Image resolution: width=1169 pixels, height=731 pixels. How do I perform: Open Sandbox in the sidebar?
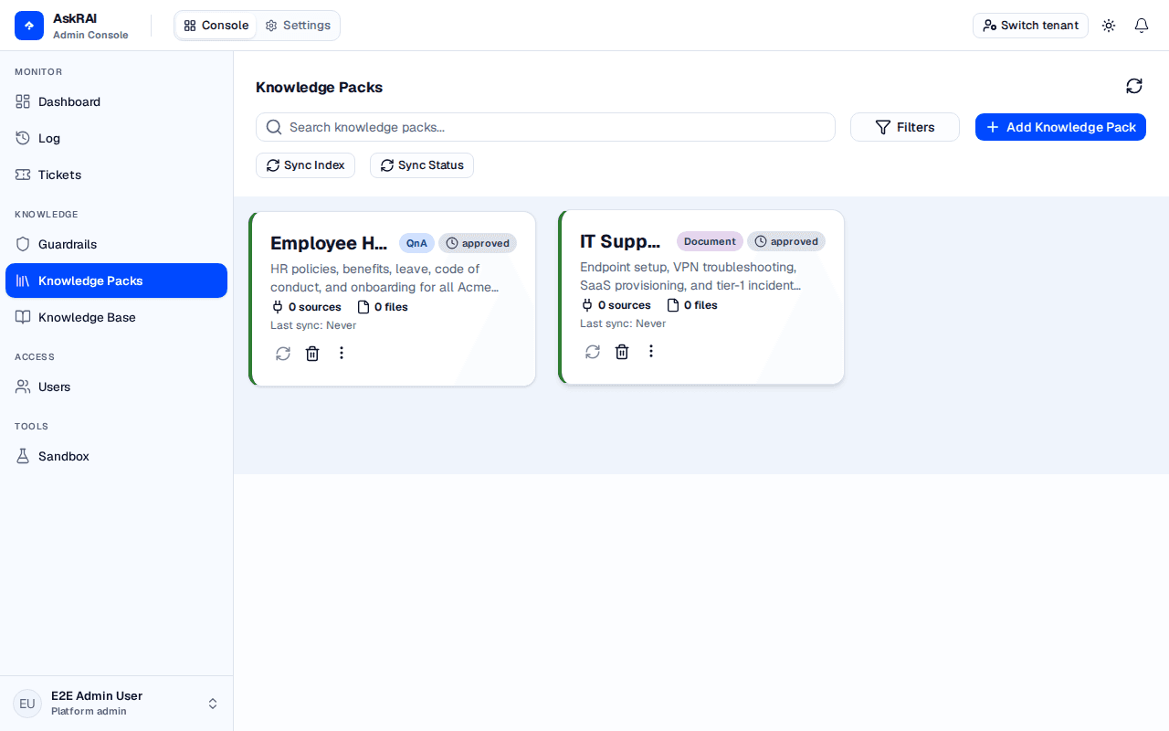[x=116, y=456]
